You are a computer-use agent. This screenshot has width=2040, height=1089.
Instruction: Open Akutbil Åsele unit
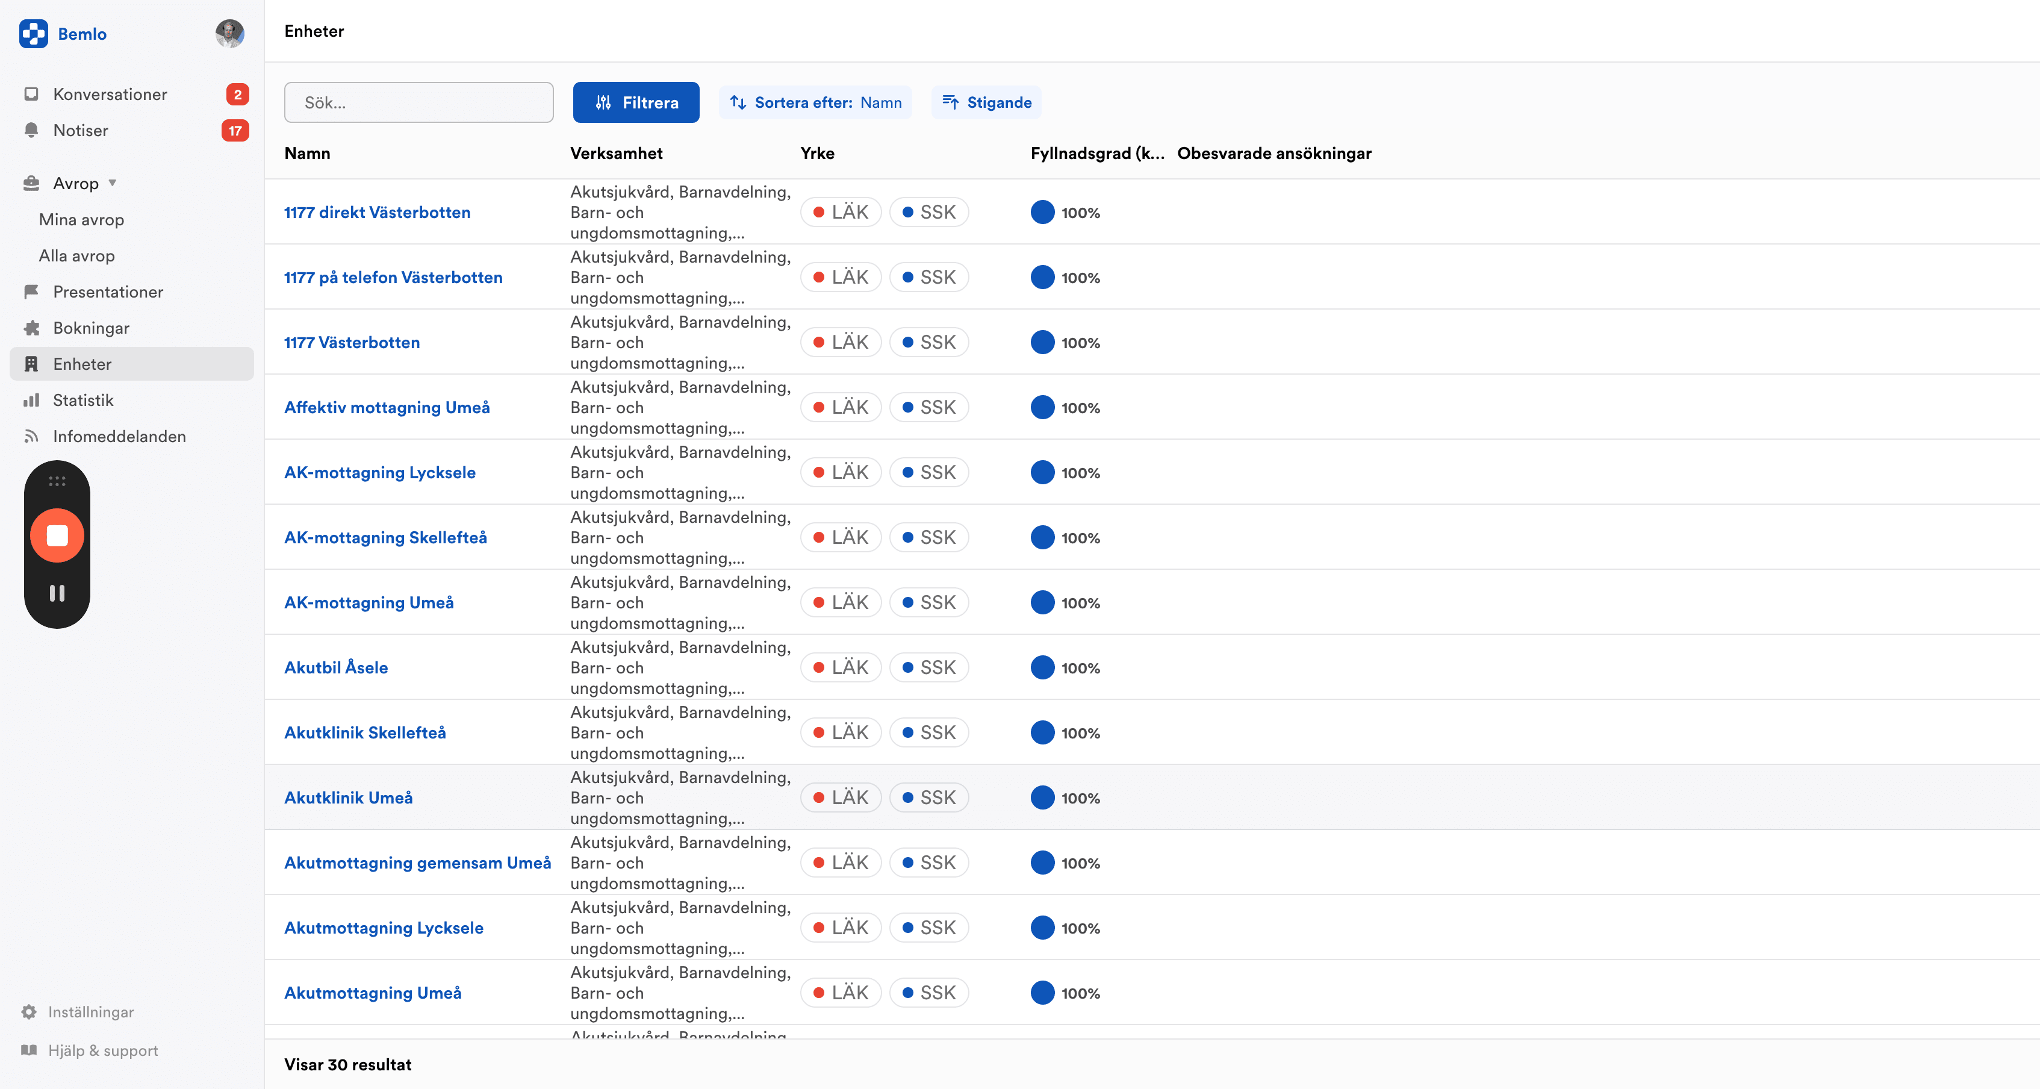click(336, 667)
